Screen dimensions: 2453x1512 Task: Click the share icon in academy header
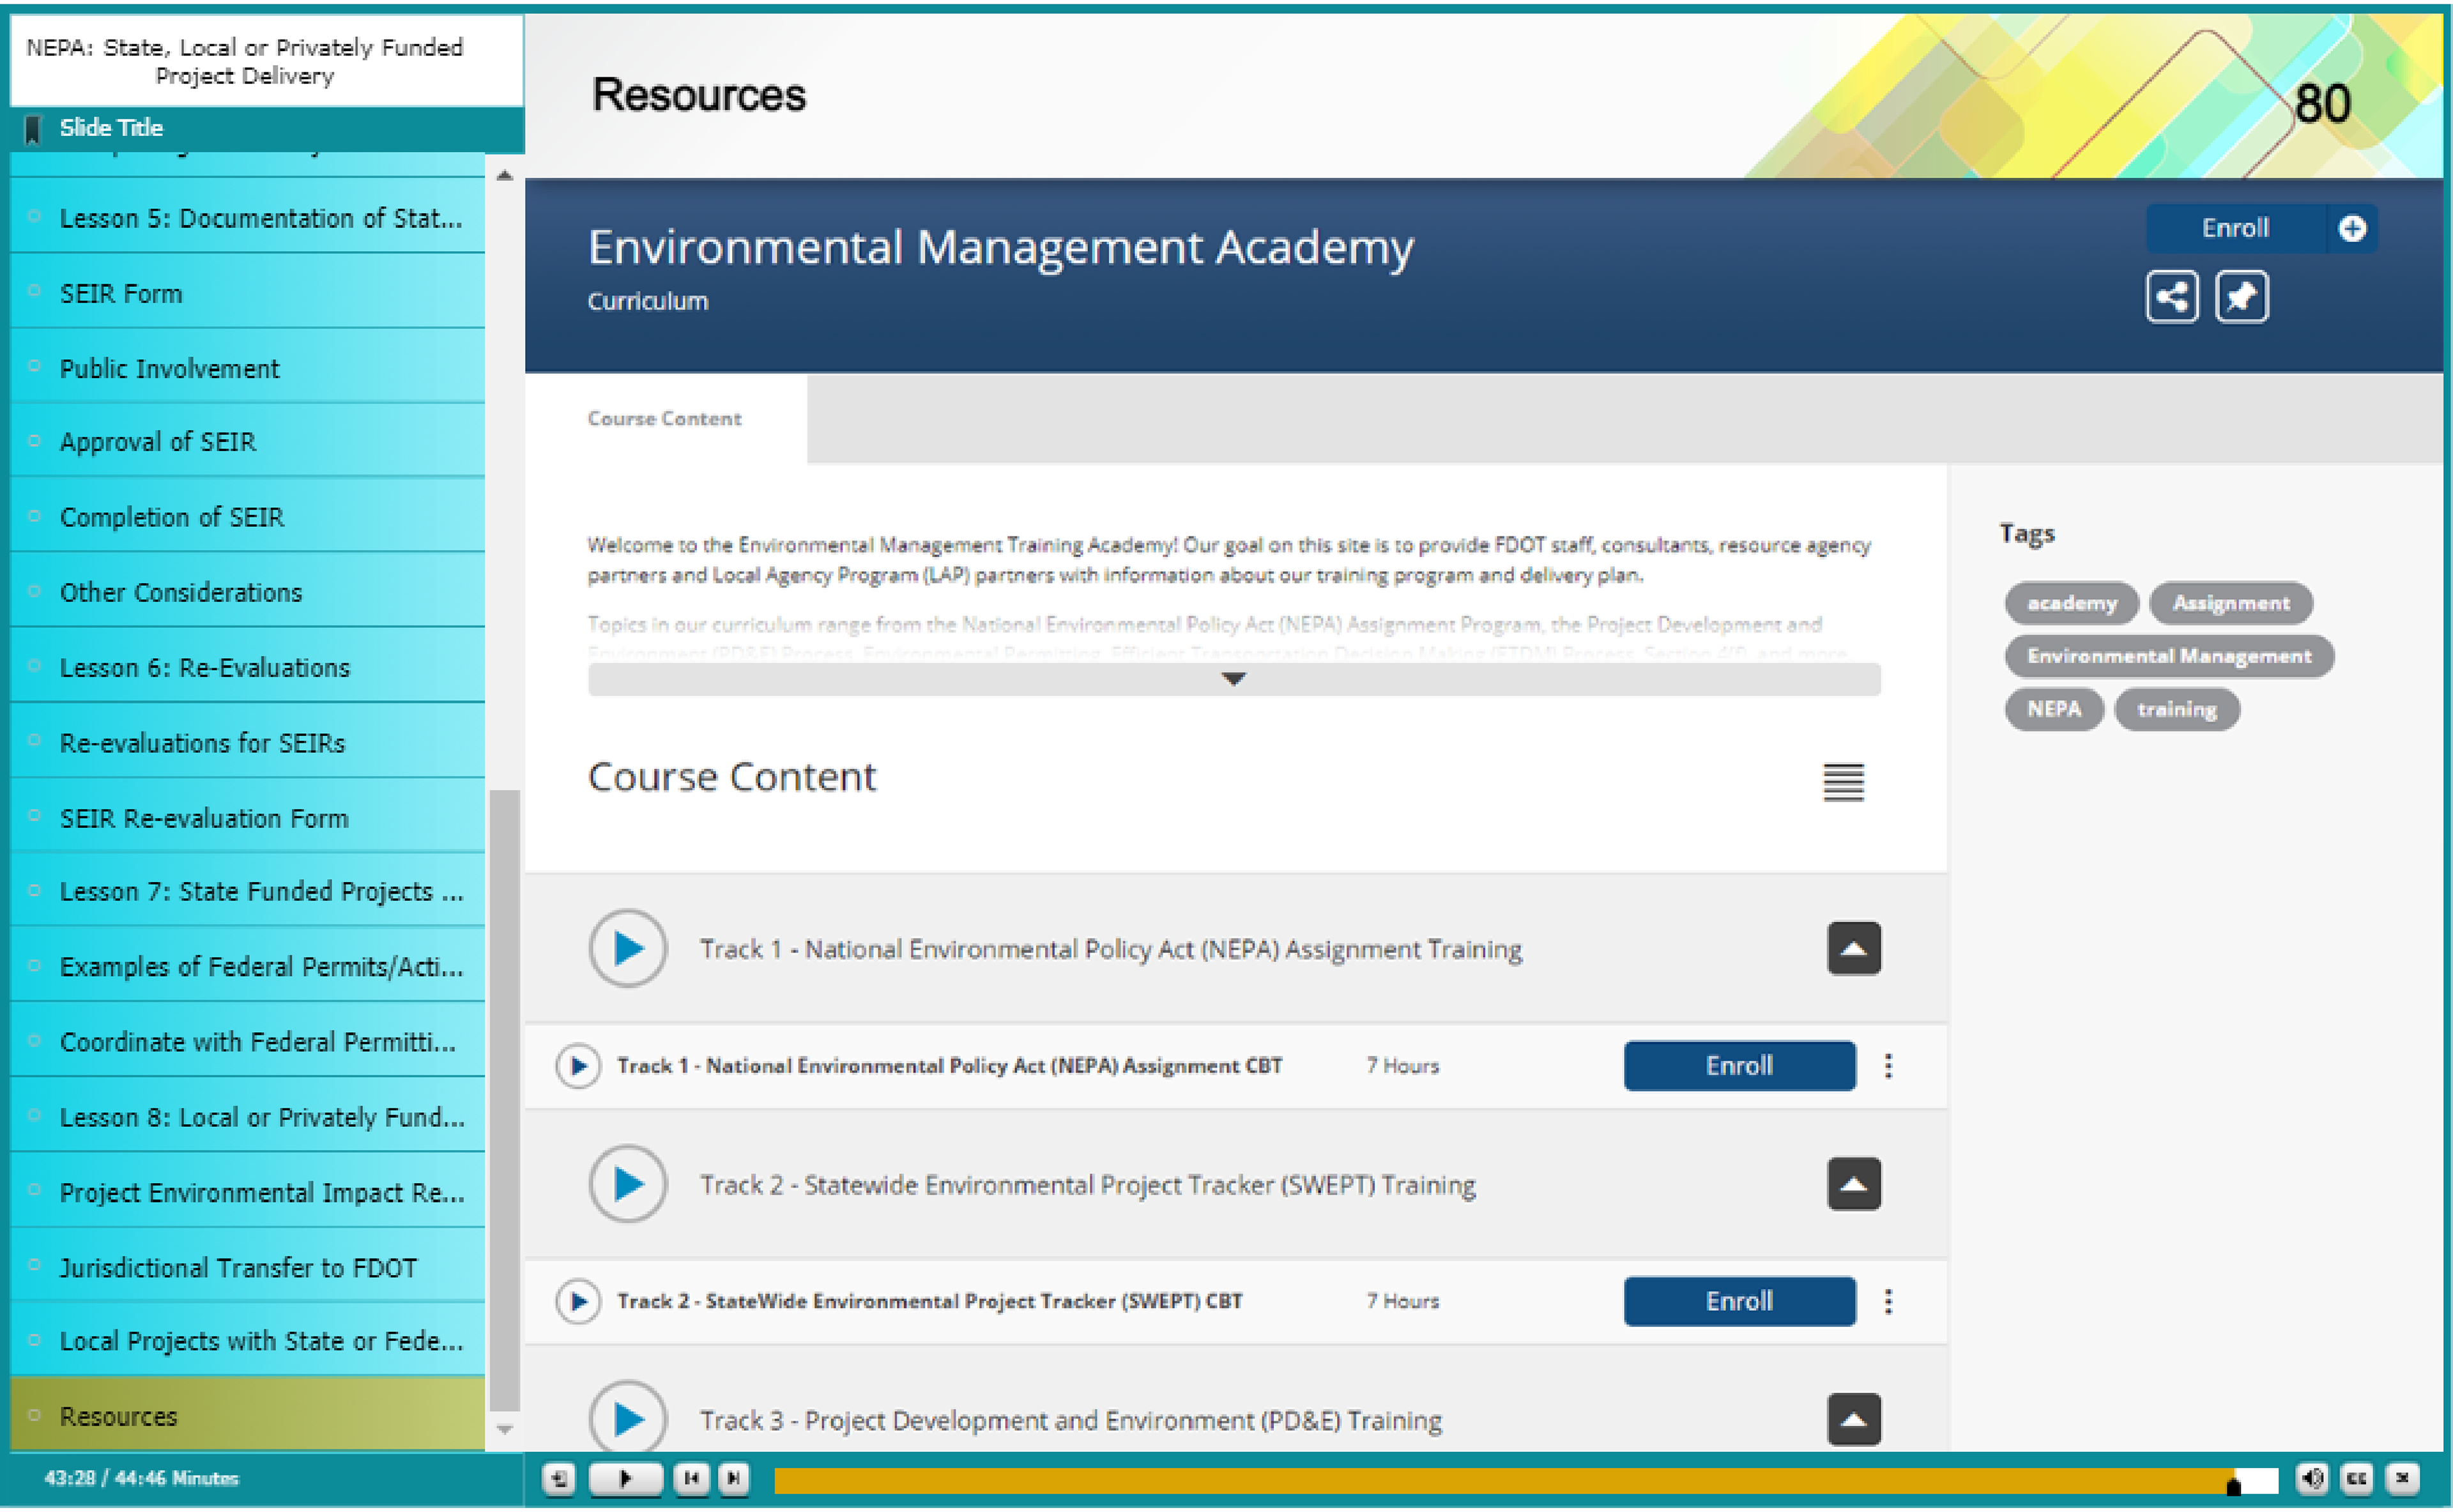[2171, 297]
